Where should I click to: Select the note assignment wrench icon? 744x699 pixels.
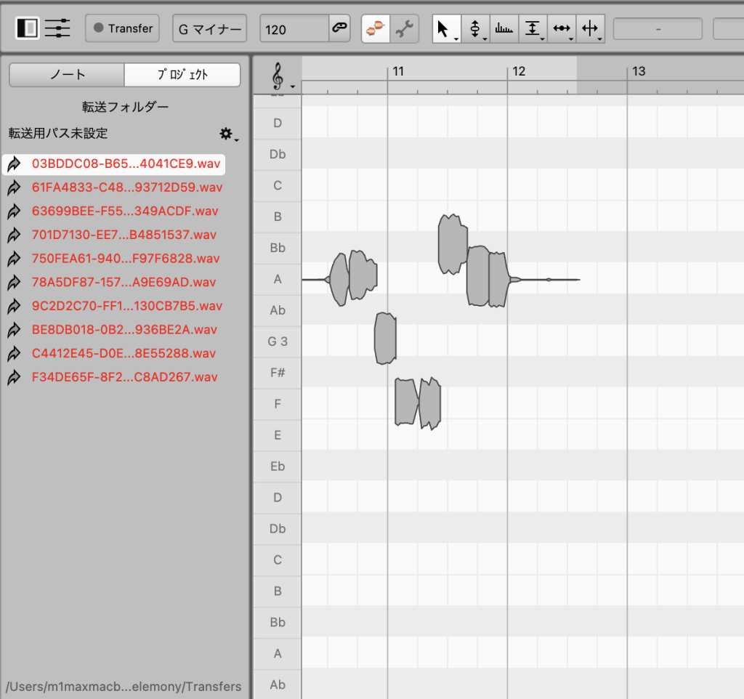[403, 29]
